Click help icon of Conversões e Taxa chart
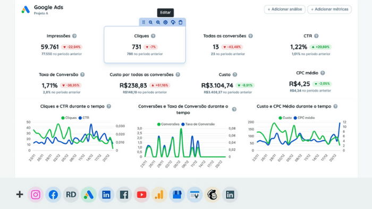 pos(234,109)
